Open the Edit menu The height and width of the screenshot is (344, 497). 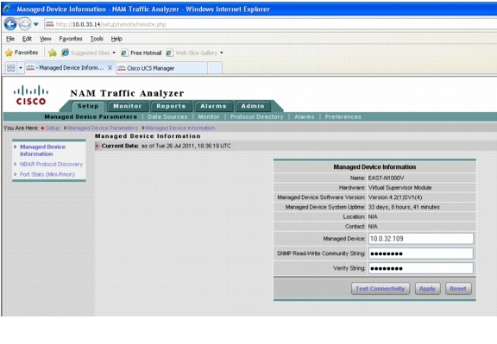click(x=27, y=39)
